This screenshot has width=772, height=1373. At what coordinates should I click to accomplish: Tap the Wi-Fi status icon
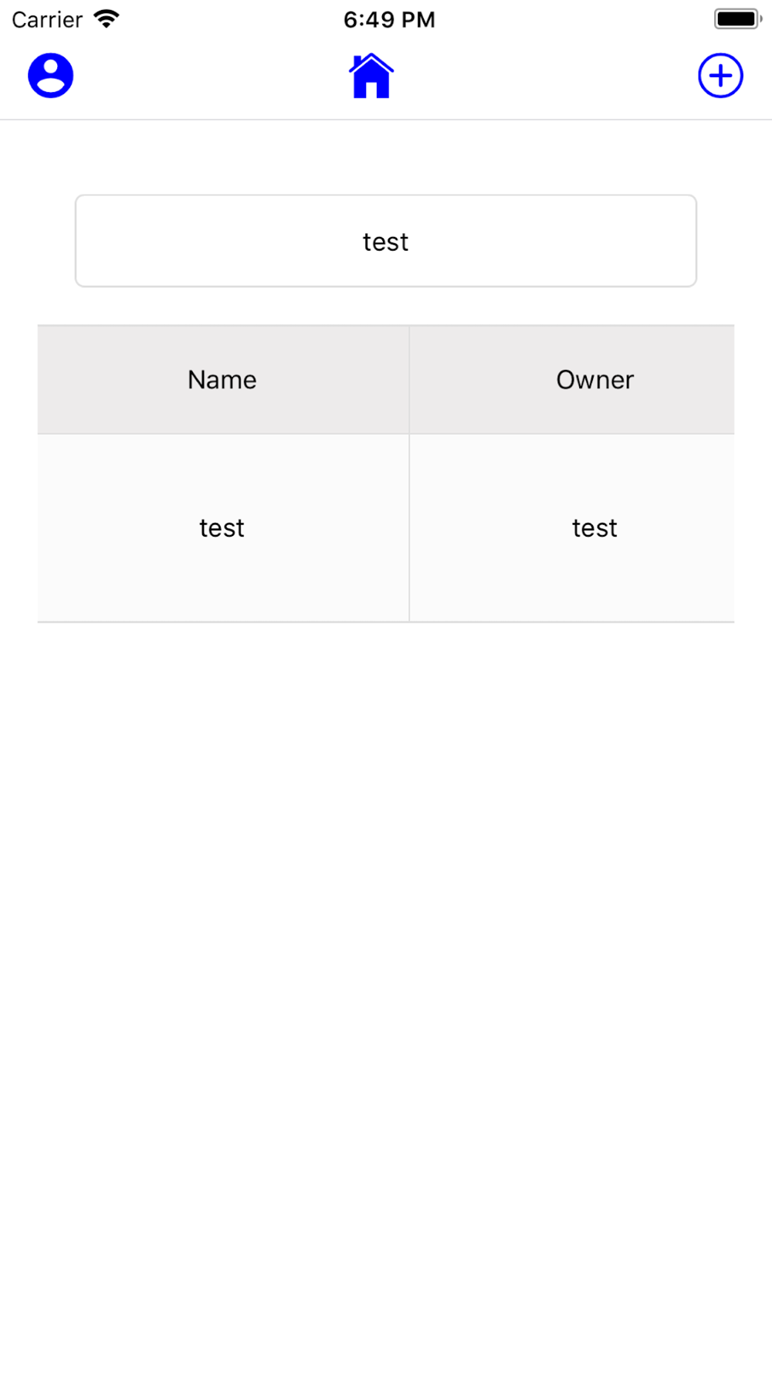click(x=107, y=19)
